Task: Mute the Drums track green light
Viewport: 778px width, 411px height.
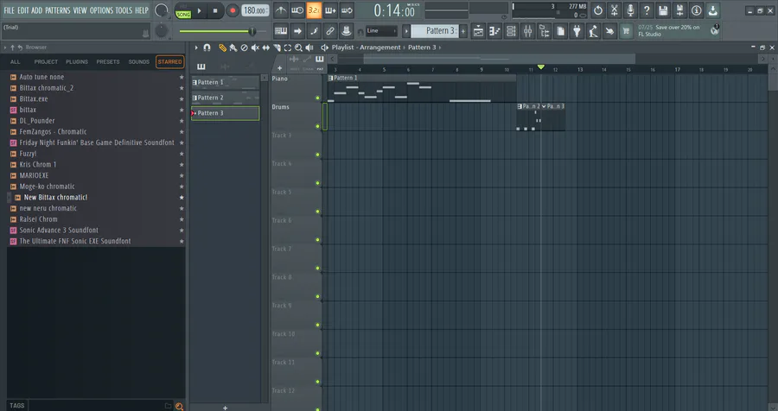Action: click(317, 126)
